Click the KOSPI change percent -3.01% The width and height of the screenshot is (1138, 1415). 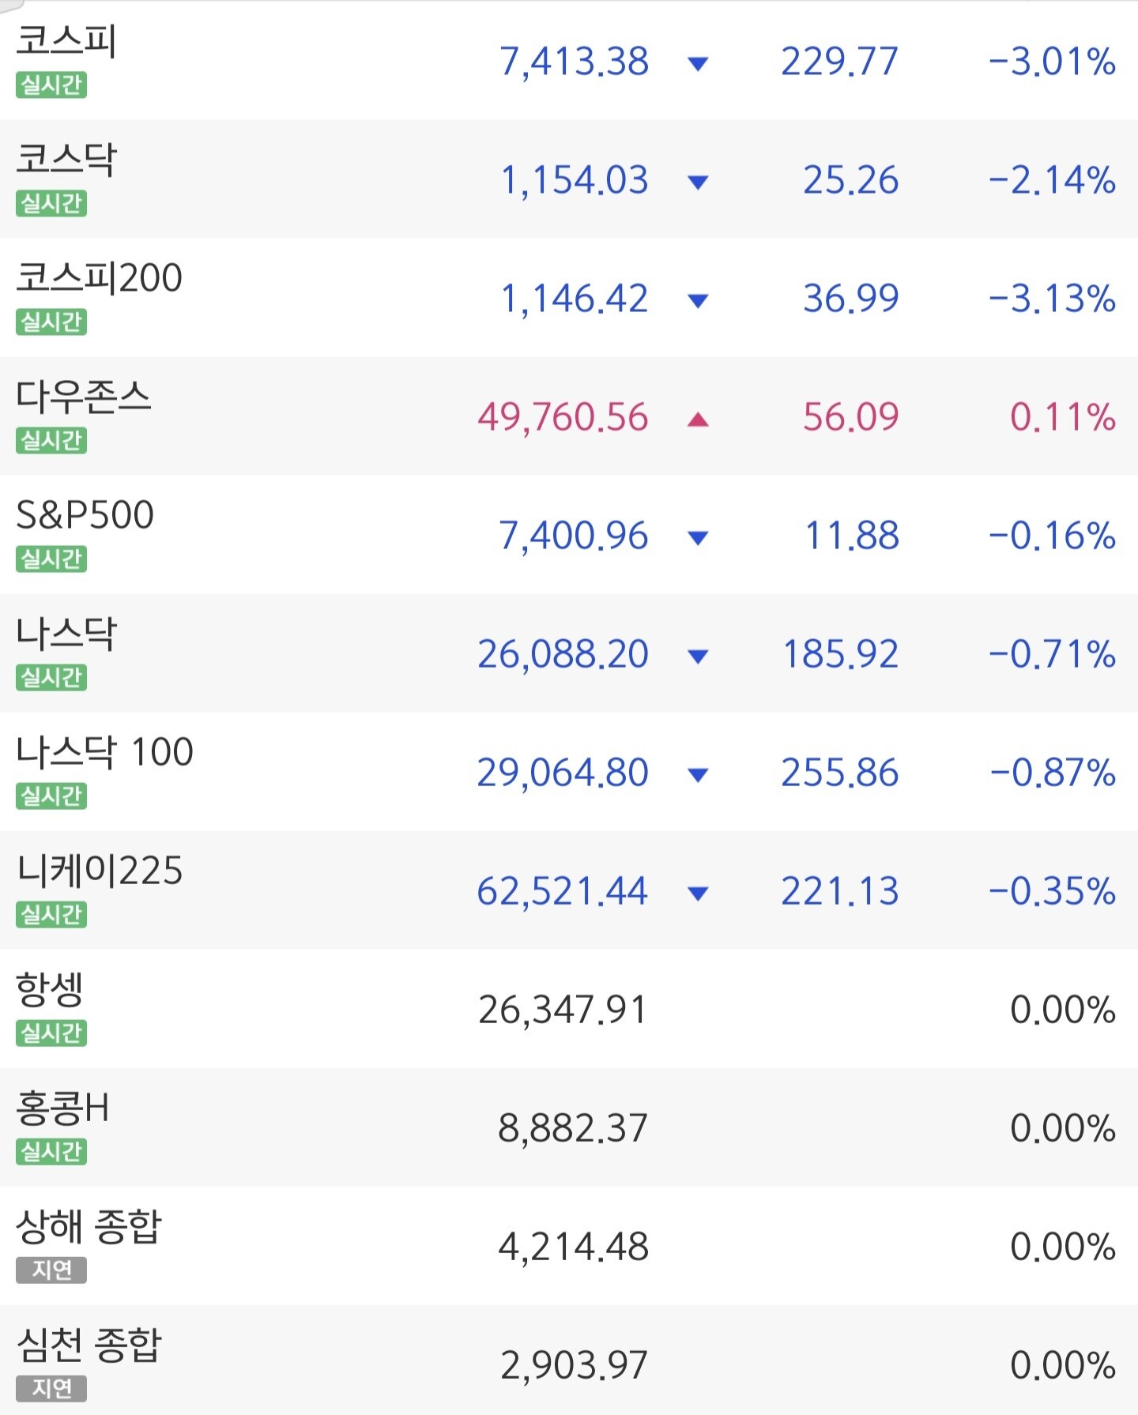(x=1052, y=62)
